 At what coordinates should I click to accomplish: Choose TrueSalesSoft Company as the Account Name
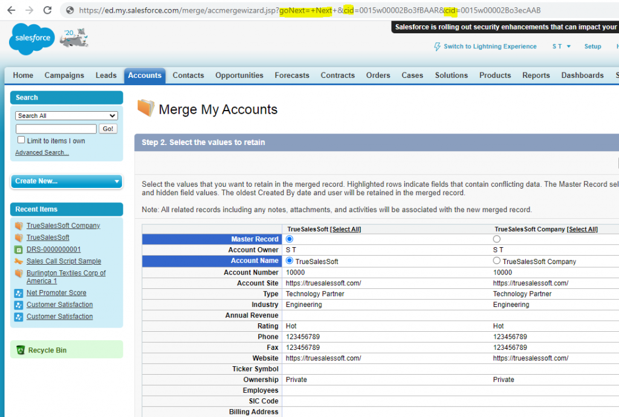497,260
